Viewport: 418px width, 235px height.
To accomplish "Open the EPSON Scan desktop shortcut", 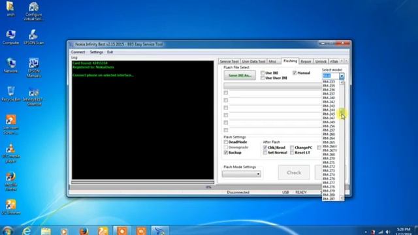I will tap(33, 37).
